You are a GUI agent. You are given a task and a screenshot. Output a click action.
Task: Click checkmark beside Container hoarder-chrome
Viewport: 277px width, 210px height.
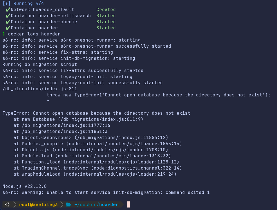click(8, 22)
